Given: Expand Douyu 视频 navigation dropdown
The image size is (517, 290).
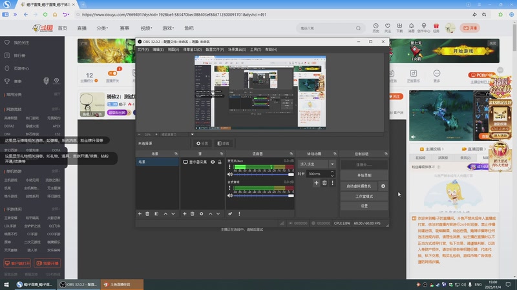Looking at the screenshot, I should click(147, 28).
